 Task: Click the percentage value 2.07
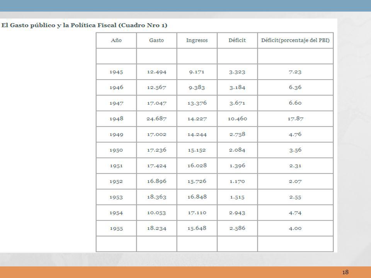point(295,181)
